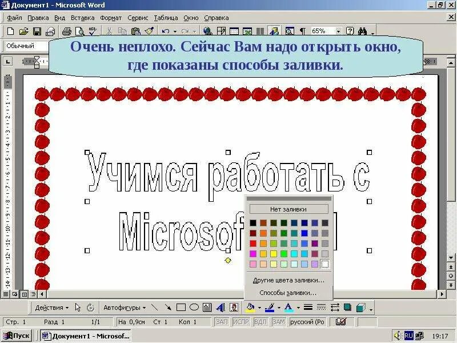Open Dash Style options
This screenshot has width=457, height=343.
[321, 308]
